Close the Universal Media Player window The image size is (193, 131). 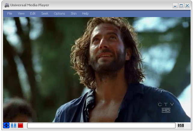187,6
